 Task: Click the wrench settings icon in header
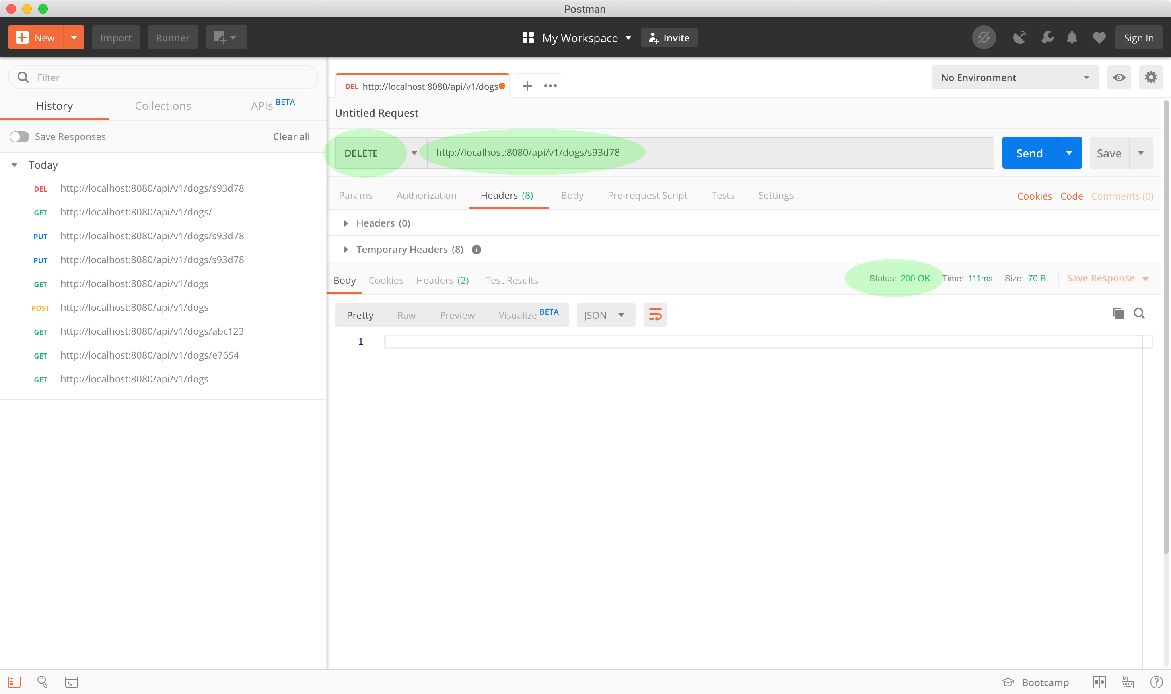click(1047, 38)
